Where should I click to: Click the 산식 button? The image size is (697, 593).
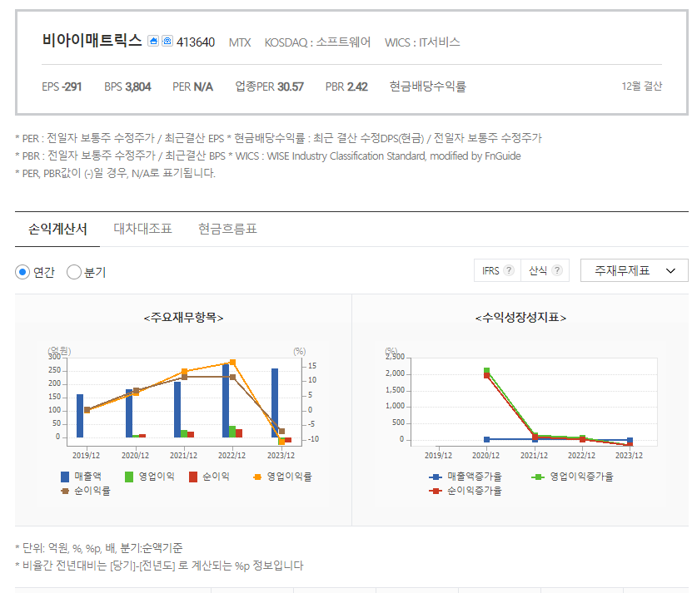(545, 270)
